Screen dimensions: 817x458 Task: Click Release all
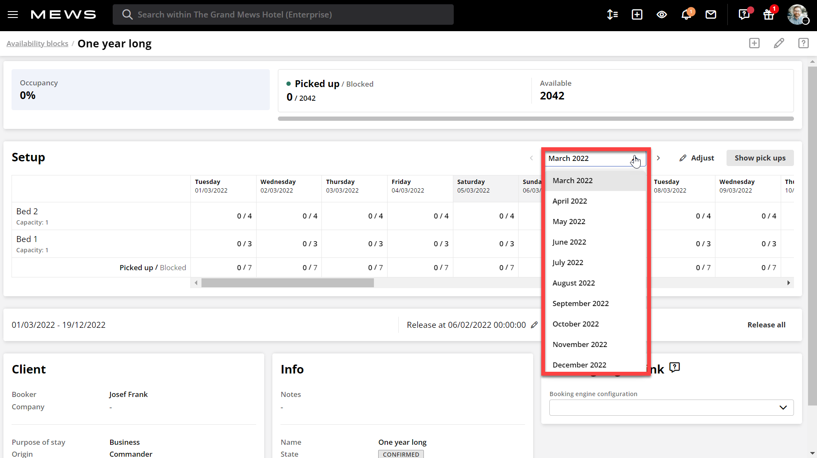pyautogui.click(x=766, y=324)
